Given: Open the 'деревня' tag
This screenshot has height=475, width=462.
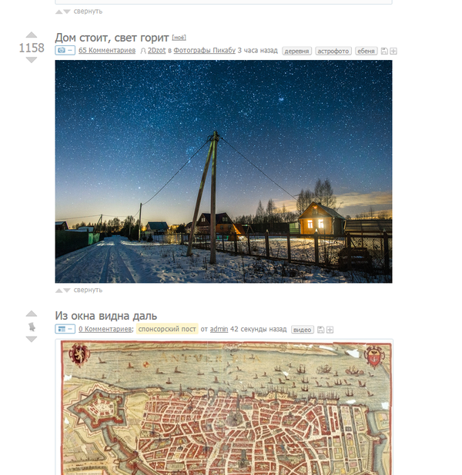Looking at the screenshot, I should pos(296,51).
